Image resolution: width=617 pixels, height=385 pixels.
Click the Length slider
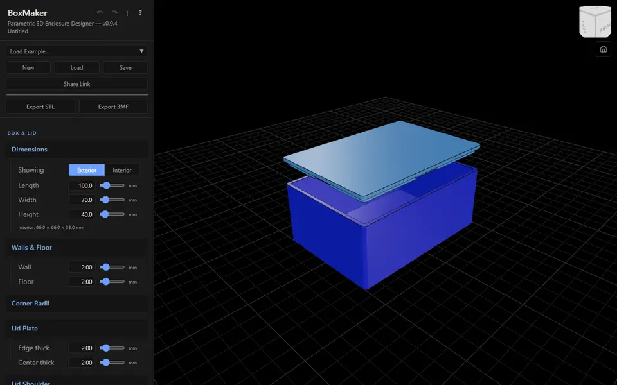(x=112, y=185)
